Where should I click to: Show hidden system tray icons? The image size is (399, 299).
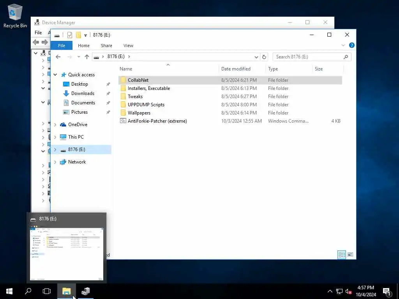coord(330,291)
